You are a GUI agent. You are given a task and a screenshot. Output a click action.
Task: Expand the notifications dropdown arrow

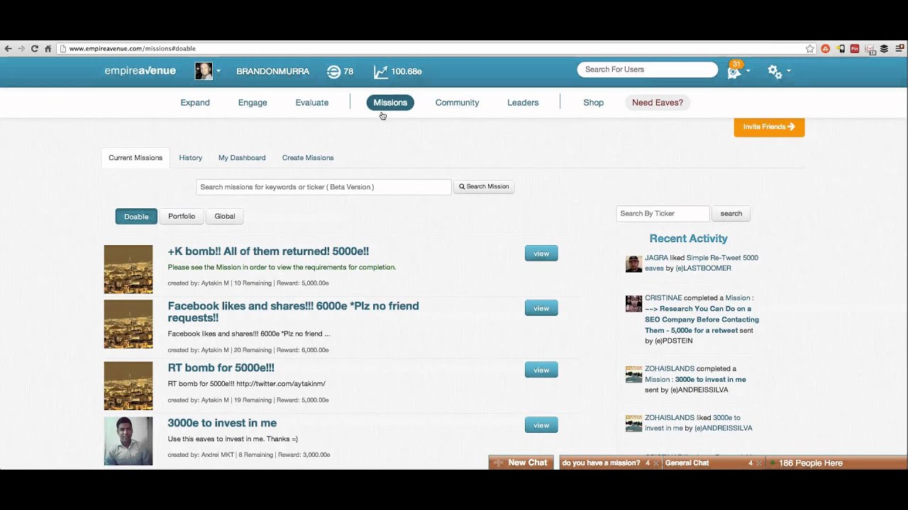748,71
